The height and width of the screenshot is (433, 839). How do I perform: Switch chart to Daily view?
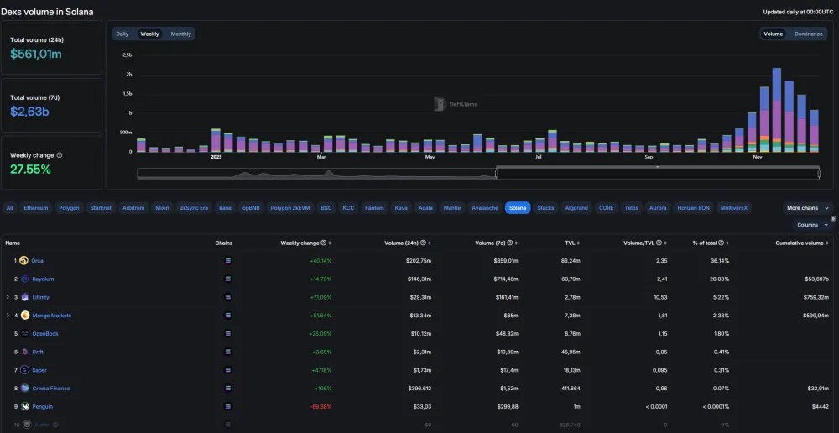click(x=122, y=34)
